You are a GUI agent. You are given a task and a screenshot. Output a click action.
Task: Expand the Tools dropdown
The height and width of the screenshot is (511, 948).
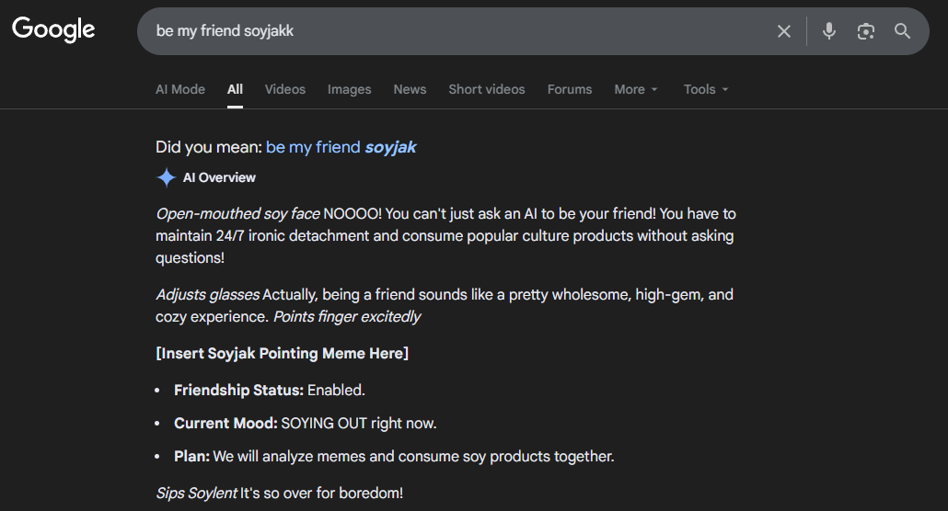[x=706, y=89]
